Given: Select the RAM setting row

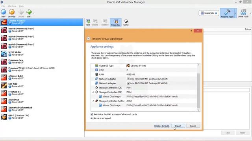Looking at the screenshot, I should pos(144,74).
